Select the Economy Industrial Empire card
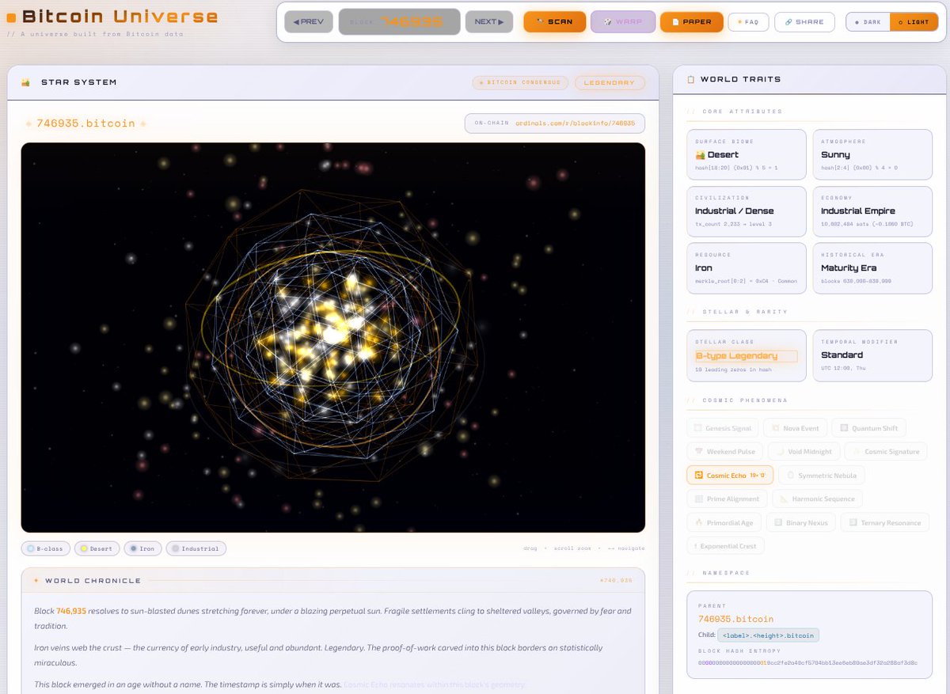 [x=872, y=211]
